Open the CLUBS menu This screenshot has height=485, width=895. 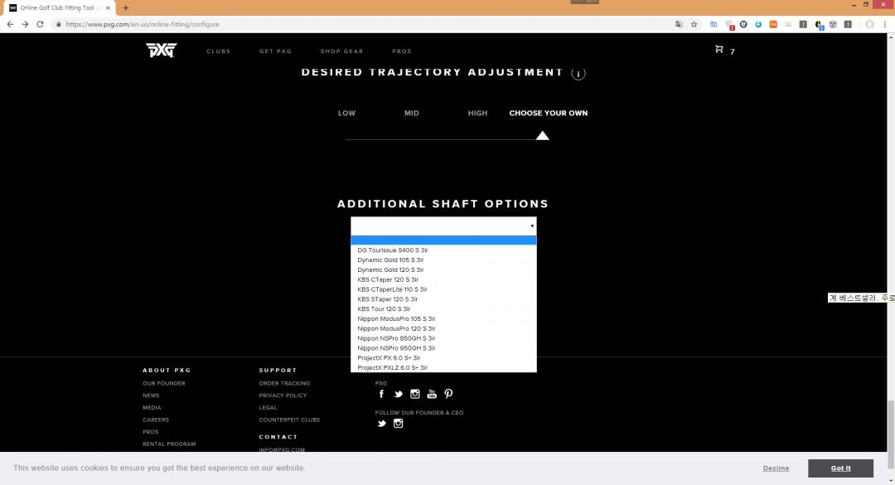click(219, 51)
